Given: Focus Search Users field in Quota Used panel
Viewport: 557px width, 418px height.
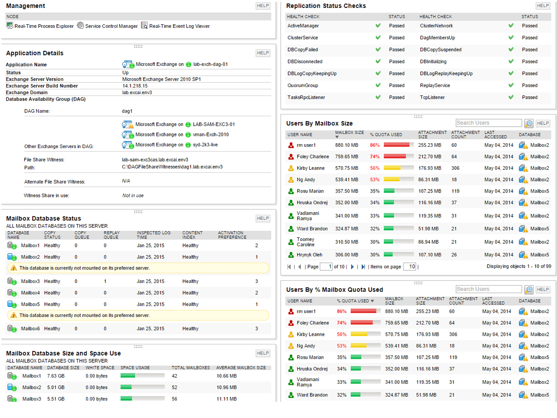Looking at the screenshot, I should pyautogui.click(x=489, y=290).
